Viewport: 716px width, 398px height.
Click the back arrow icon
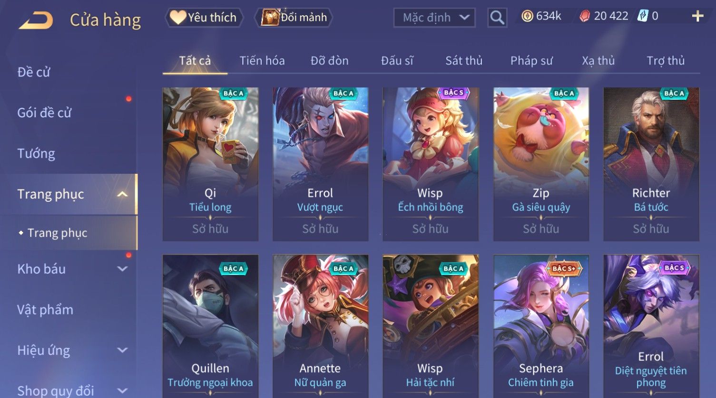(x=36, y=20)
